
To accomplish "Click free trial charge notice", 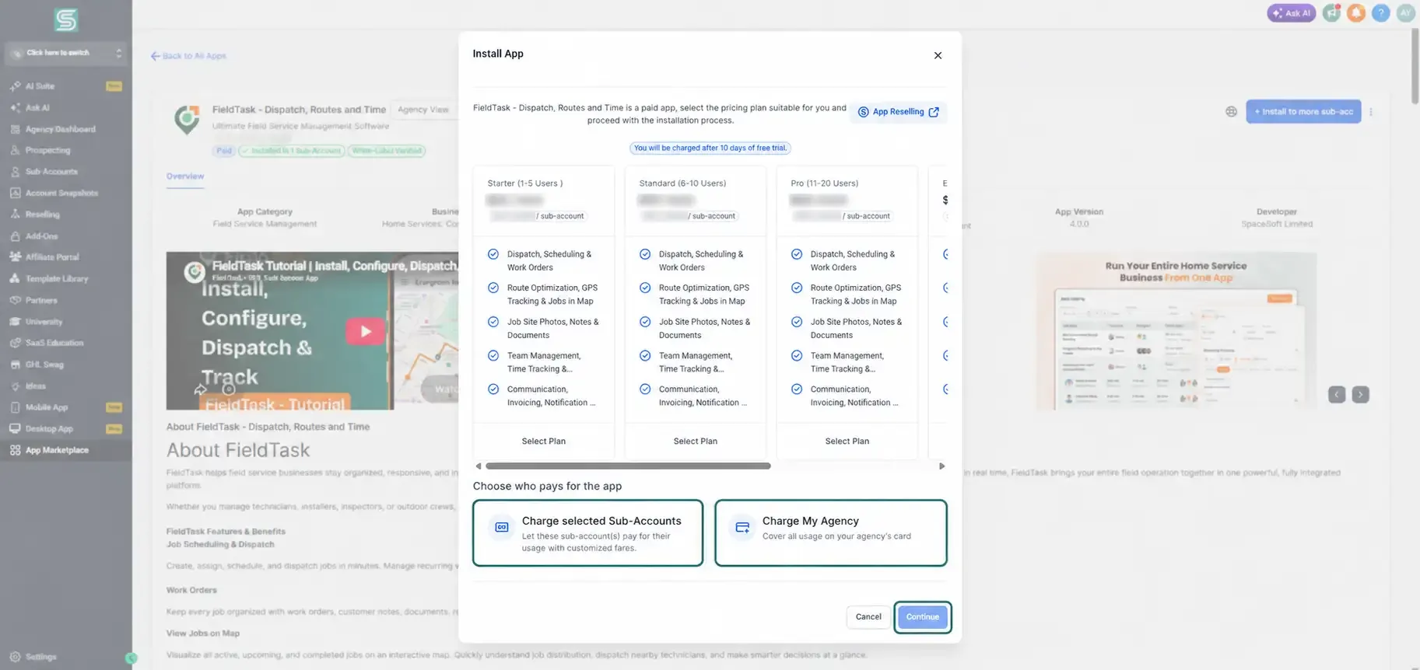I will coord(710,148).
